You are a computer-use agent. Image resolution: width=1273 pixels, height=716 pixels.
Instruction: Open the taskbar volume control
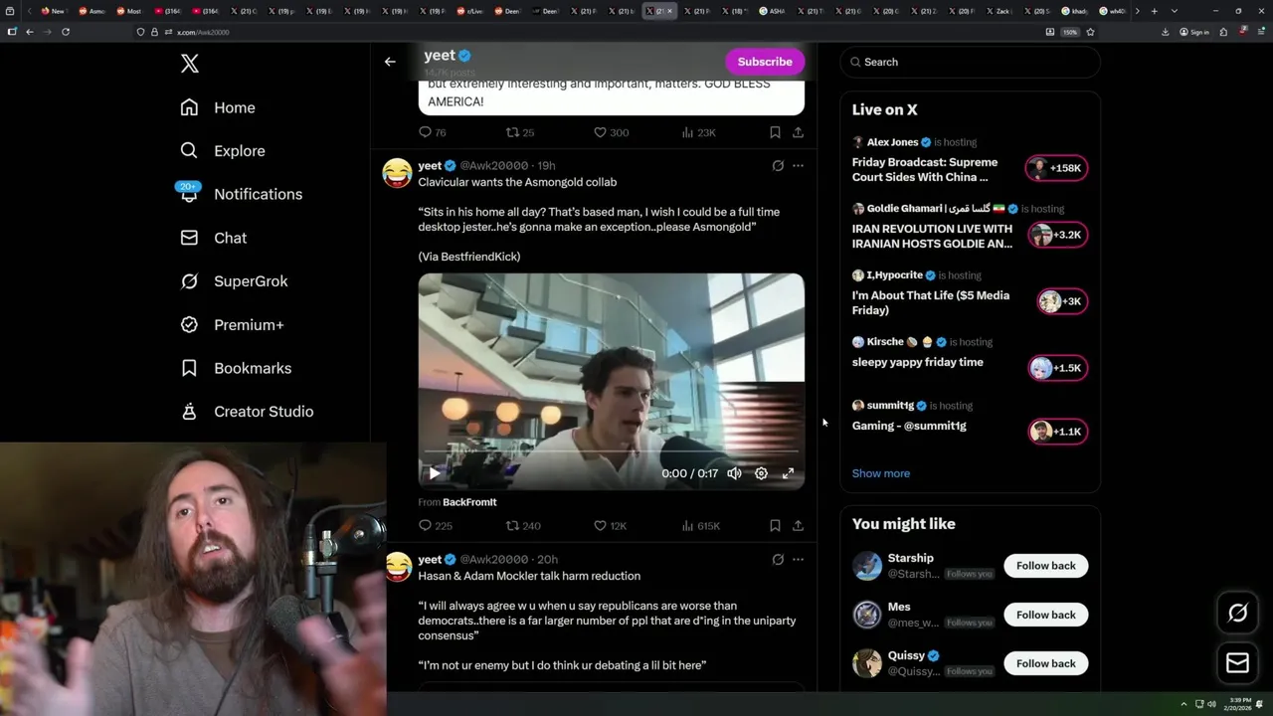pyautogui.click(x=1211, y=704)
